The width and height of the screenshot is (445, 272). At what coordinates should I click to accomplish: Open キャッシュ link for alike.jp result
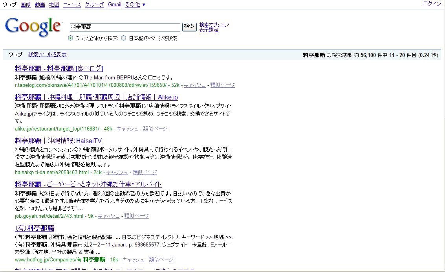(x=128, y=129)
